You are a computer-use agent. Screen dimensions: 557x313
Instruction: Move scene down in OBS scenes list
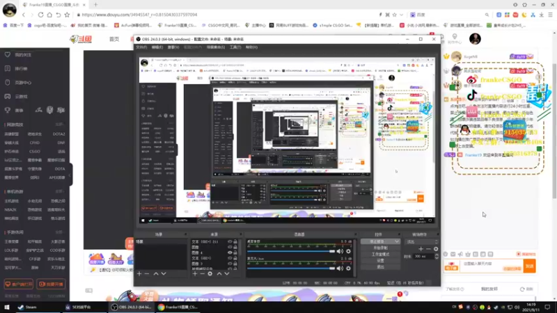[x=164, y=273]
